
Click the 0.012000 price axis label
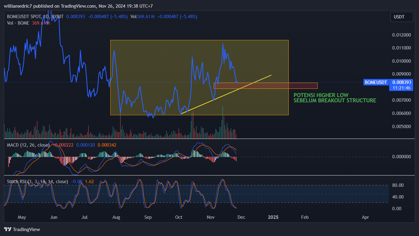[401, 35]
